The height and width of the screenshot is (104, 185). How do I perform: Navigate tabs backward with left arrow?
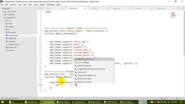pyautogui.click(x=39, y=8)
